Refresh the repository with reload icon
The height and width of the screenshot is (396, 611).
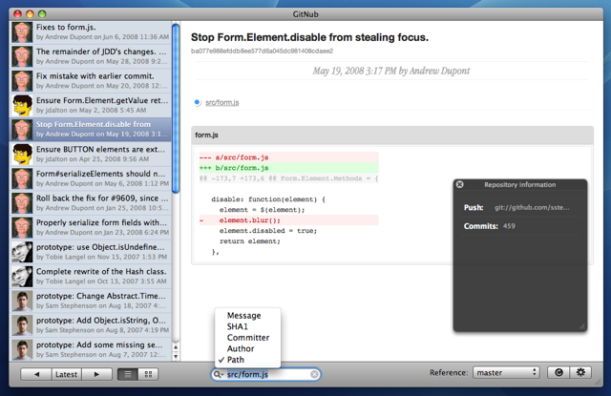[558, 373]
